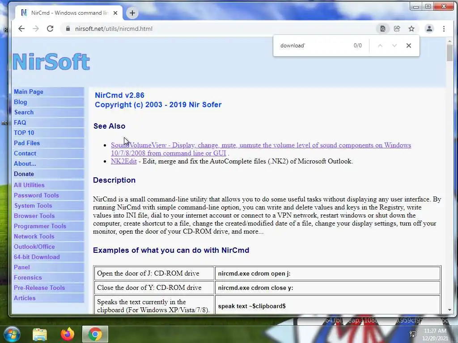Follow the NK2Edit link
The image size is (458, 343).
pos(123,161)
